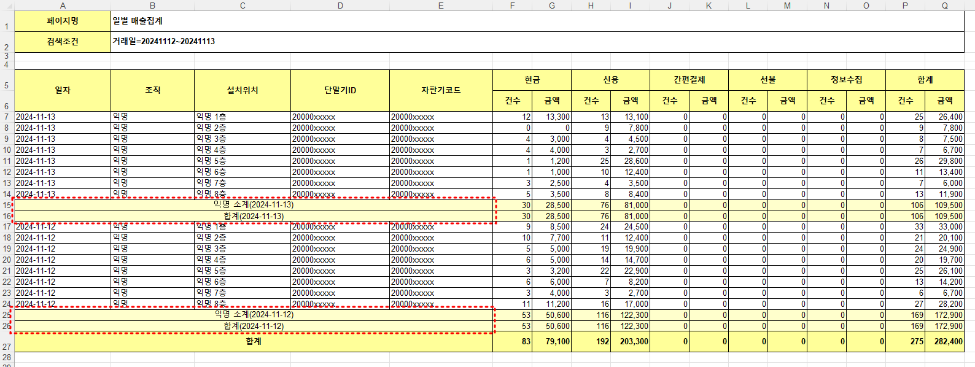Select the grand total count 275 cell

pos(906,341)
